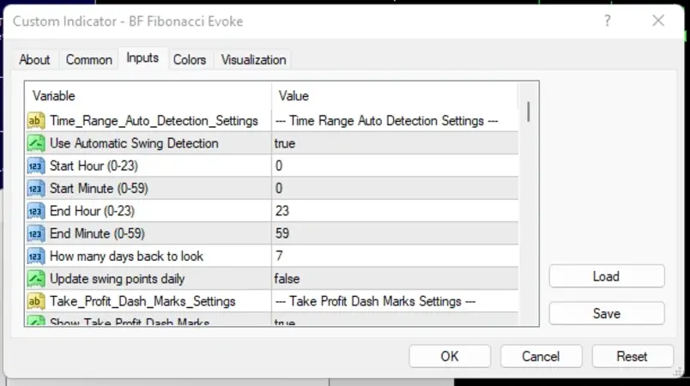This screenshot has width=690, height=386.
Task: Click the Time Range Auto Detection Settings value
Action: tap(386, 121)
